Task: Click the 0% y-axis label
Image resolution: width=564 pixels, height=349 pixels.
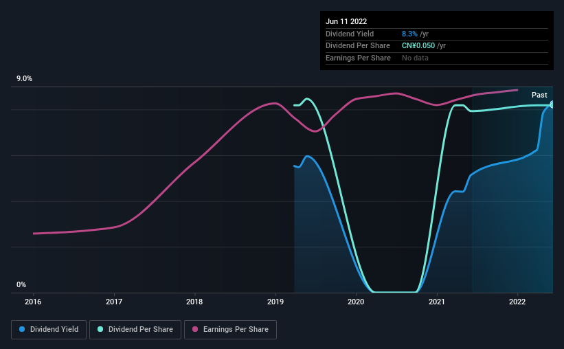Action: point(21,284)
